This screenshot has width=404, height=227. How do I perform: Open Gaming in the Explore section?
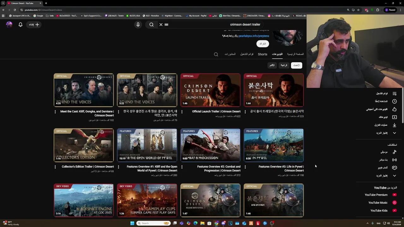click(388, 168)
